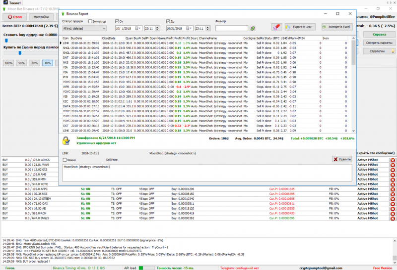Open the Стратегии button
Viewport: 397px width, 270px height.
[379, 51]
